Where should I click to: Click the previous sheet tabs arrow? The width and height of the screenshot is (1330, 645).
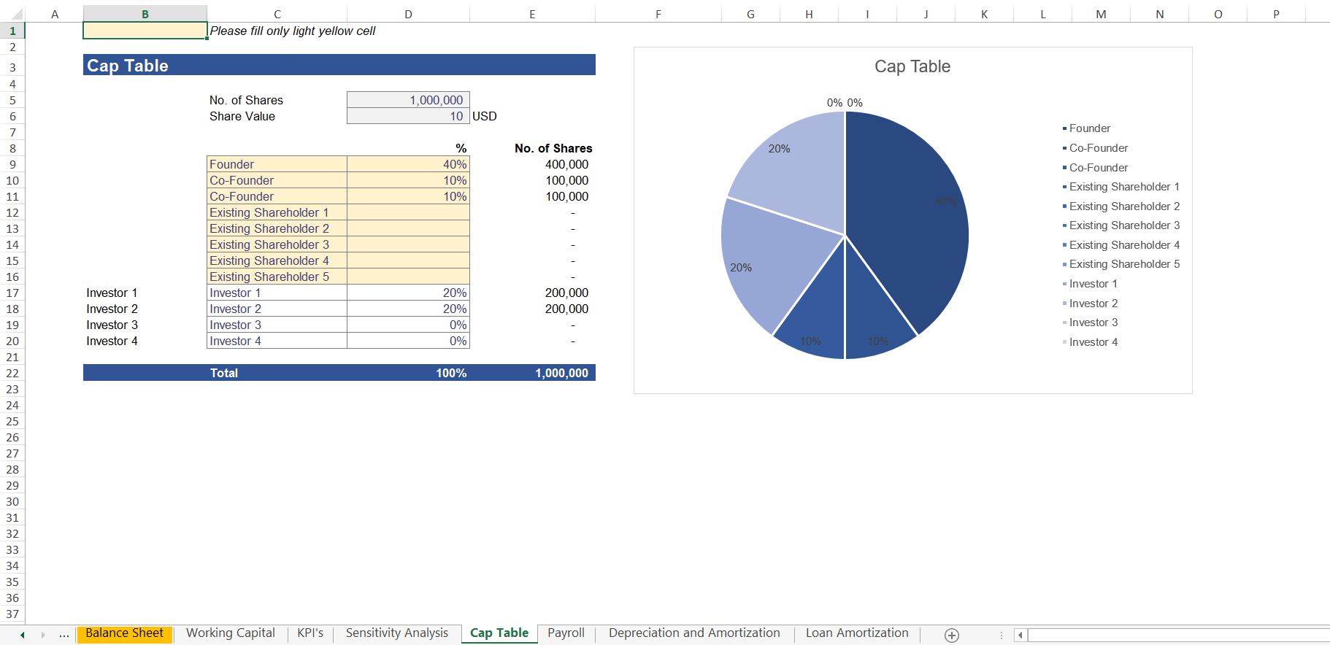click(x=23, y=635)
